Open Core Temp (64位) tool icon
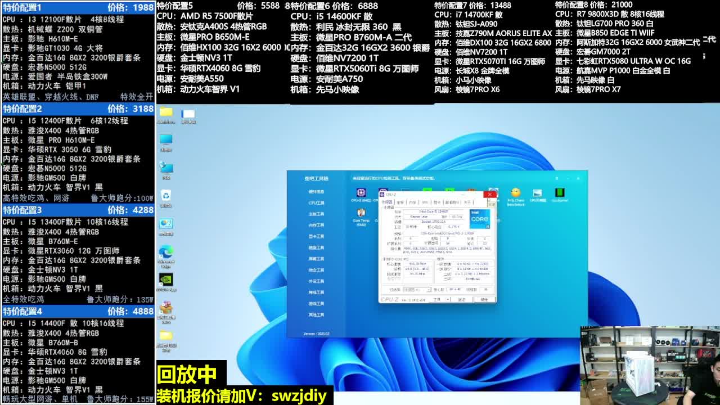The width and height of the screenshot is (720, 405). point(361,217)
